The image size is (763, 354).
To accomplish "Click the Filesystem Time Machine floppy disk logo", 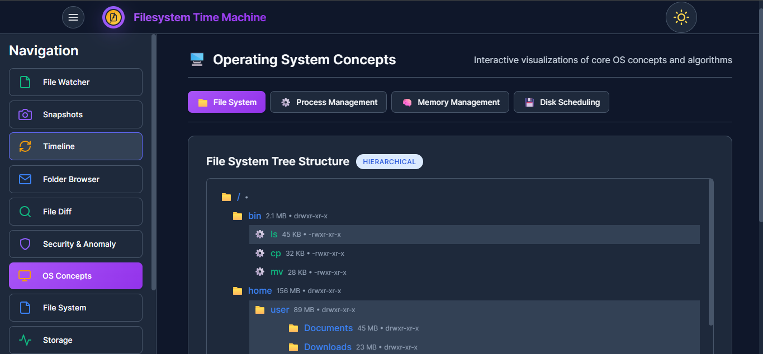I will [x=113, y=17].
